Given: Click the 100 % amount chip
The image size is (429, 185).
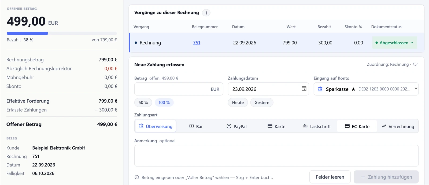Looking at the screenshot, I should (164, 103).
